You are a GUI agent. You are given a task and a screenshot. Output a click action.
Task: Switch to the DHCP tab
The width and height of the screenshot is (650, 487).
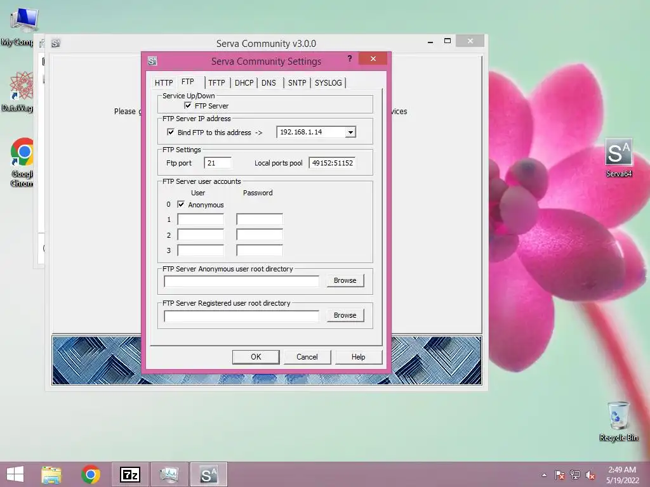(x=244, y=83)
